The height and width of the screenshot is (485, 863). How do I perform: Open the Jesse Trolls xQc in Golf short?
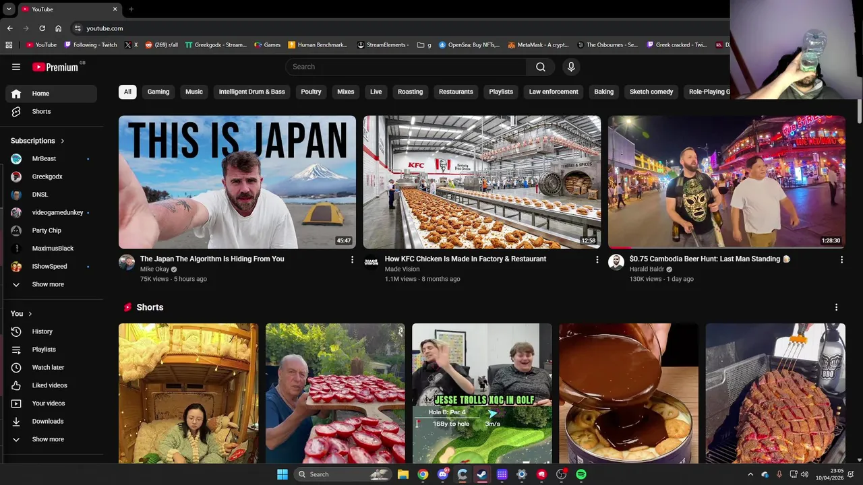tap(482, 393)
